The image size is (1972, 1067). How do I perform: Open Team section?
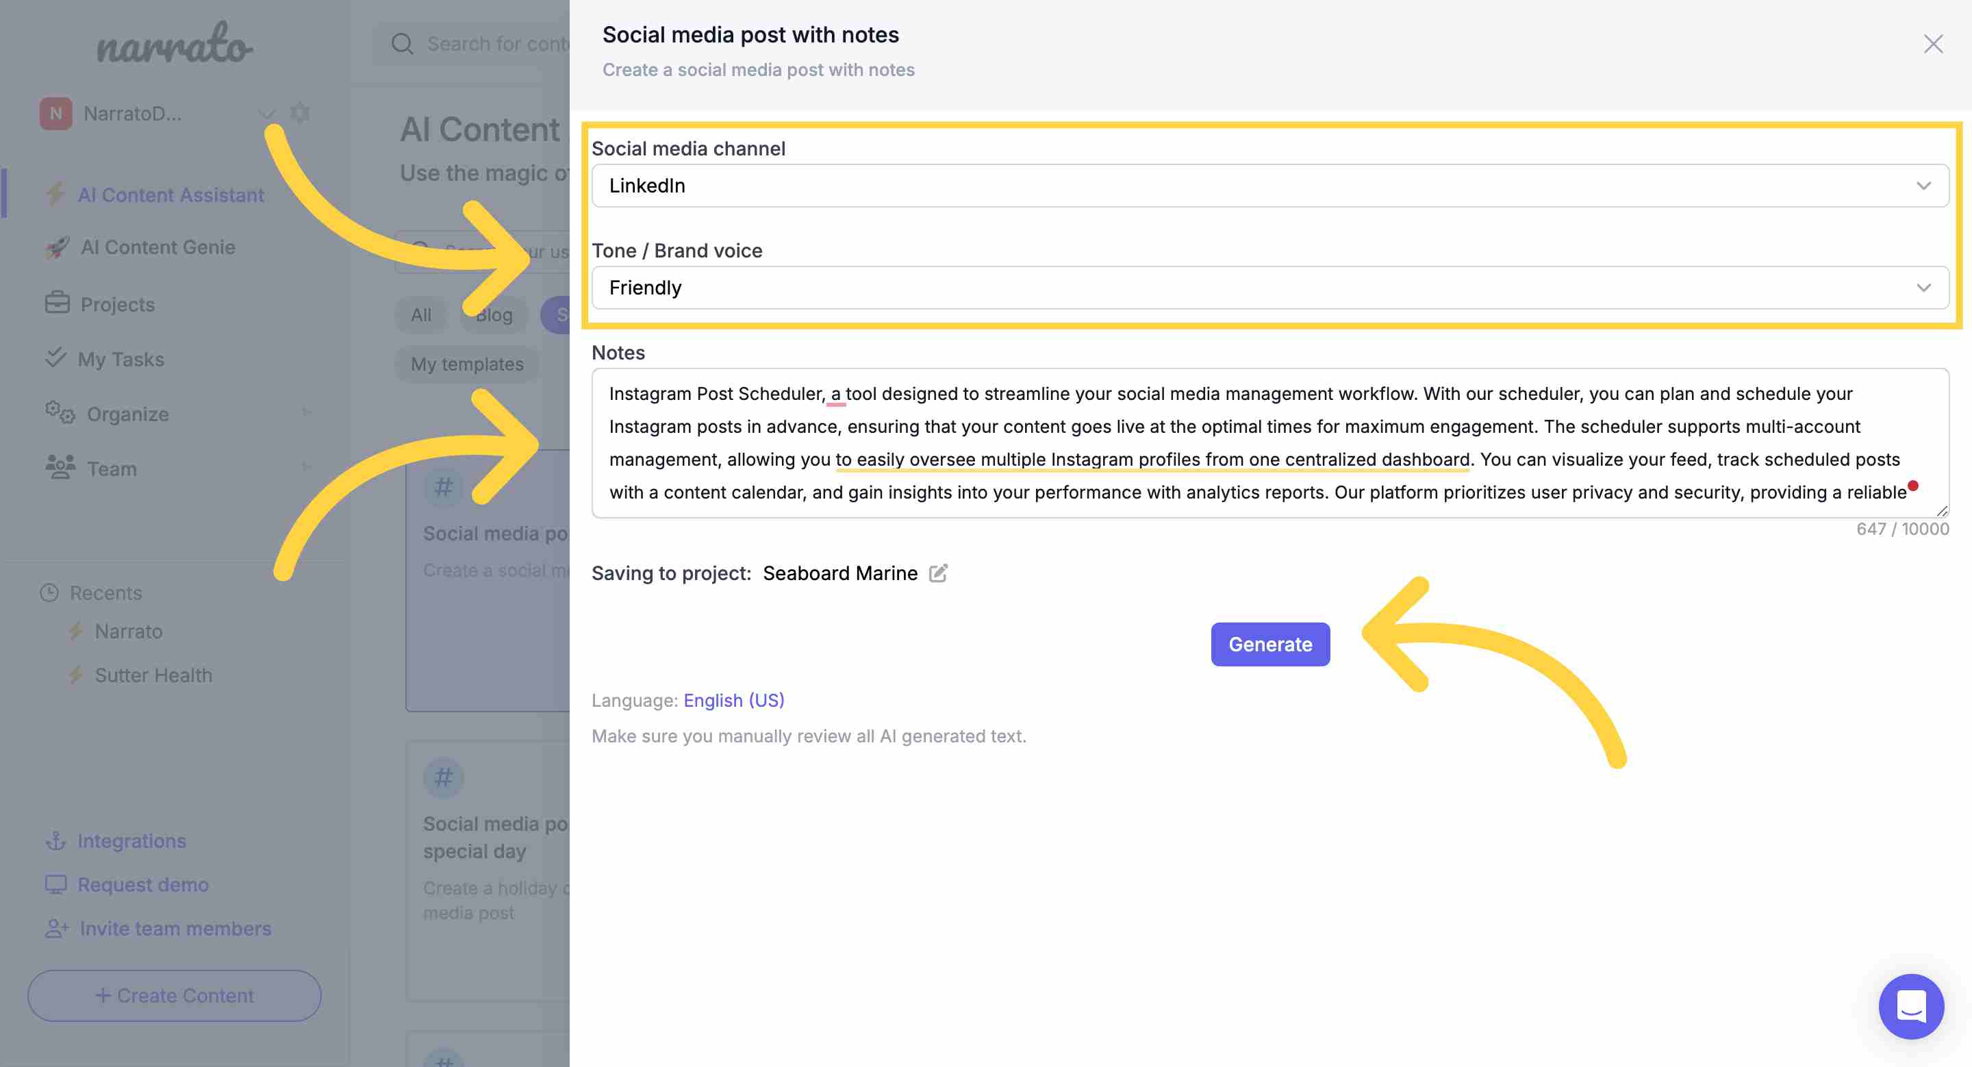pyautogui.click(x=112, y=468)
